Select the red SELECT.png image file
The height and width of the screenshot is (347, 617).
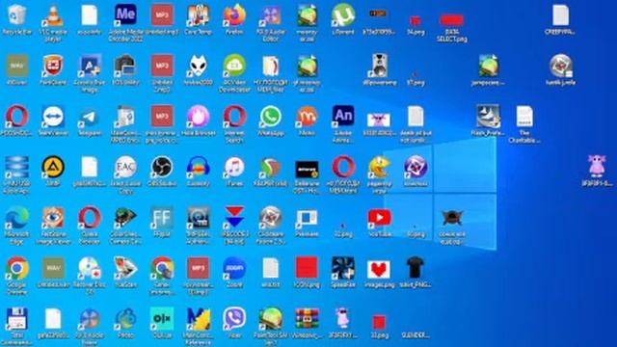[452, 20]
